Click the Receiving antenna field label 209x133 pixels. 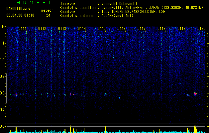(x=76, y=16)
